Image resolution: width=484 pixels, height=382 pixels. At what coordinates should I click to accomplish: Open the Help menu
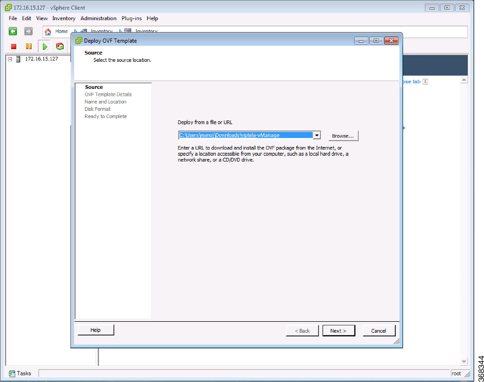point(152,18)
